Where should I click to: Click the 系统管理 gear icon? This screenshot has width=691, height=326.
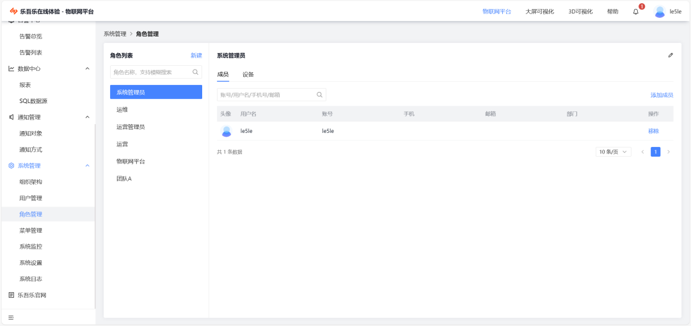(x=12, y=166)
